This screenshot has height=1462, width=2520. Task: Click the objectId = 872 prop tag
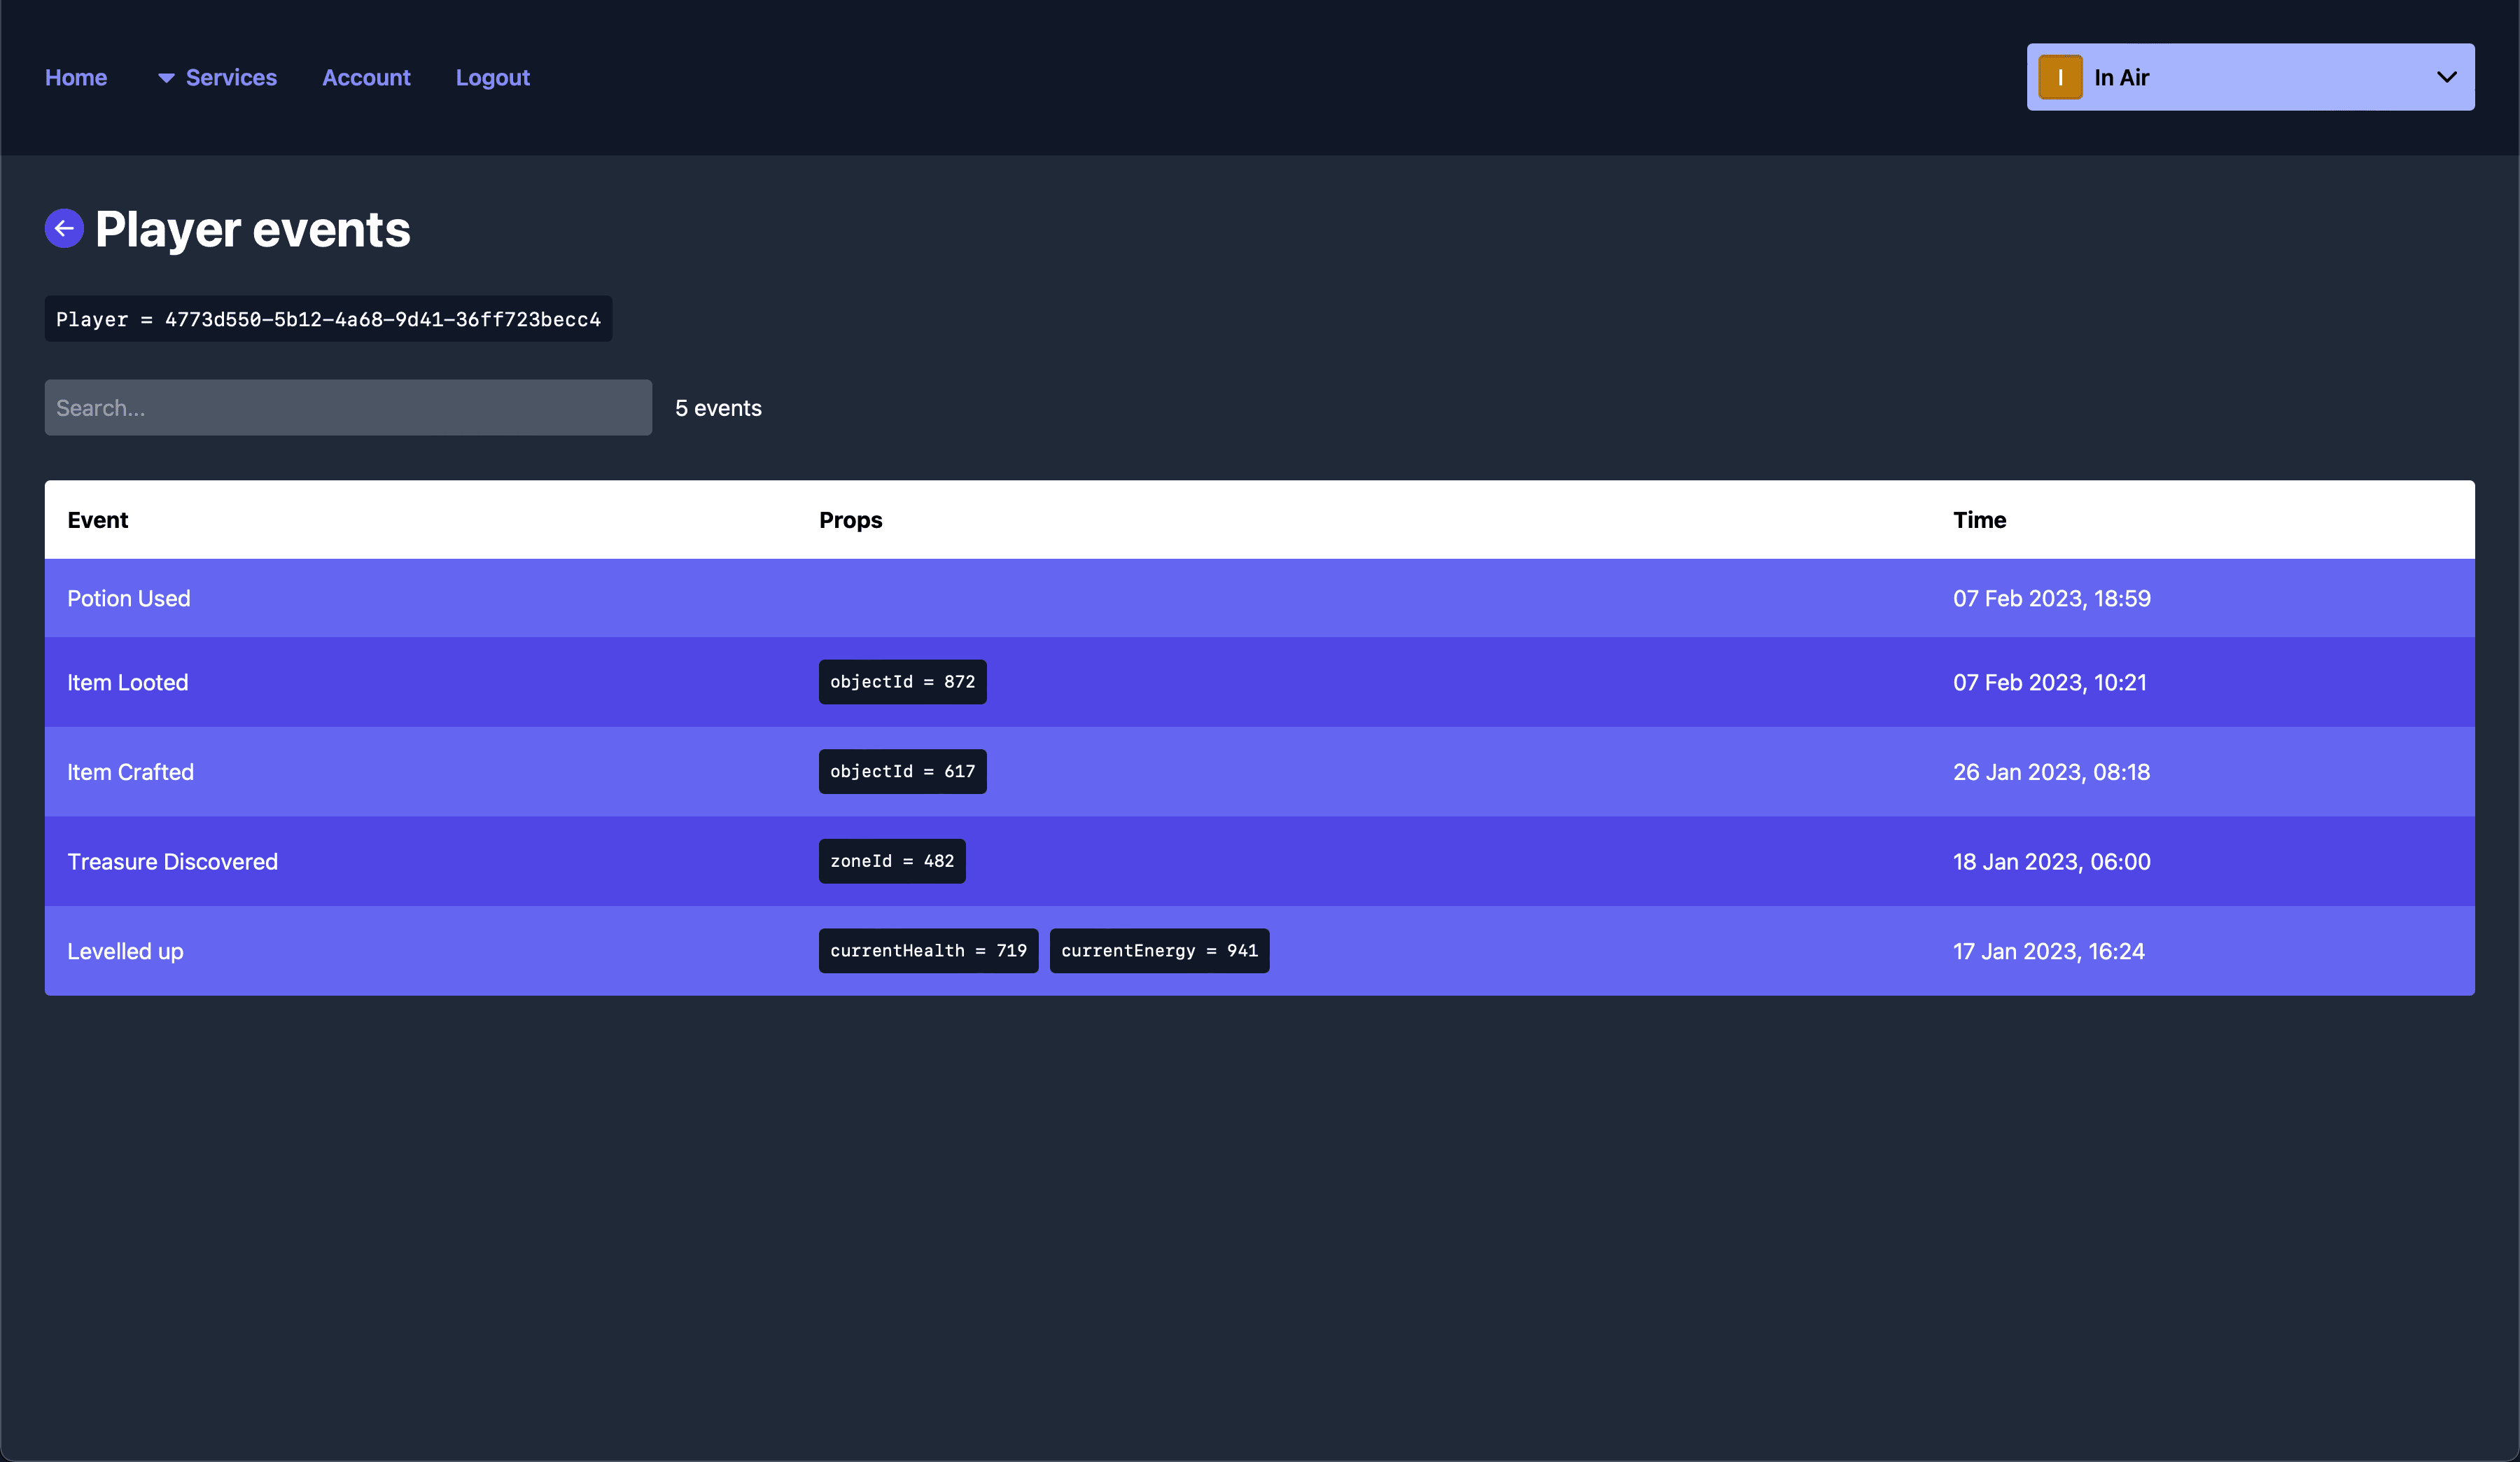[902, 682]
